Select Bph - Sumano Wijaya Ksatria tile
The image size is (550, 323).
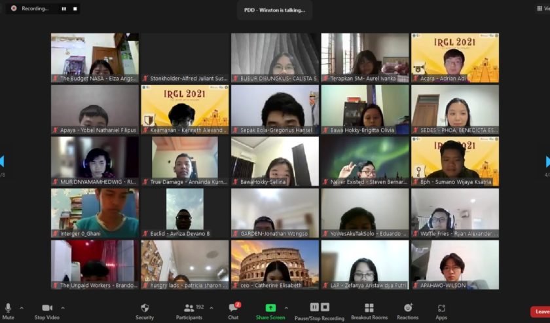pyautogui.click(x=455, y=161)
